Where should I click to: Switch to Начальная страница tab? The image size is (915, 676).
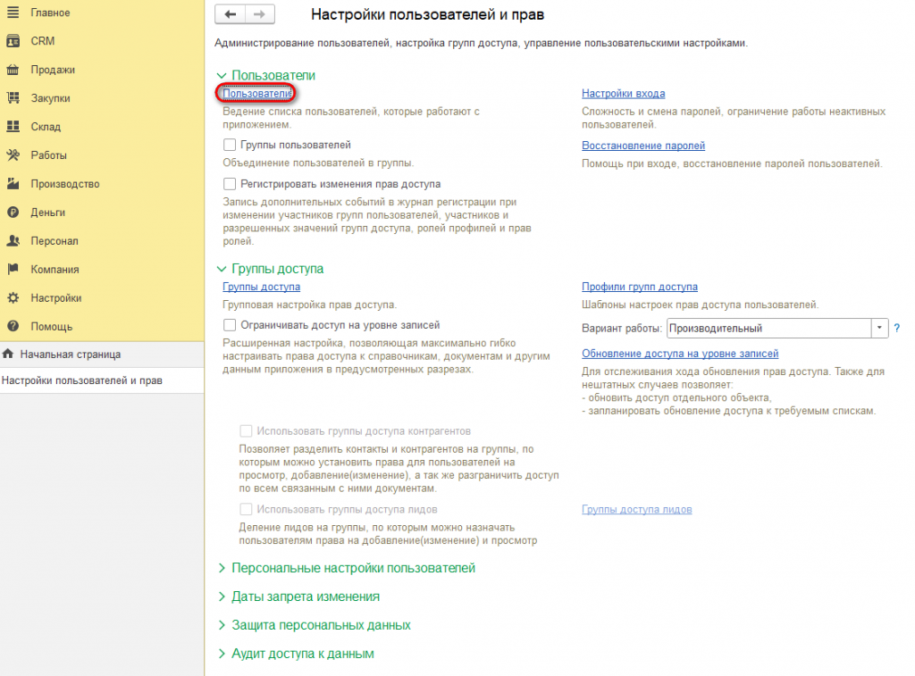pos(102,354)
